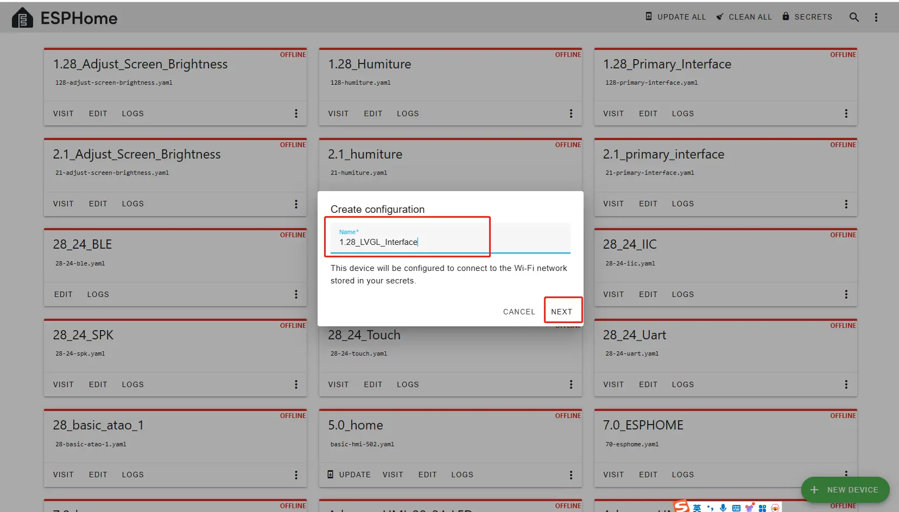This screenshot has width=899, height=512.
Task: Click Next in Create configuration dialog
Action: [x=561, y=312]
